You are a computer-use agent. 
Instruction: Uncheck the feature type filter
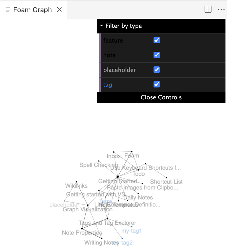(x=157, y=40)
